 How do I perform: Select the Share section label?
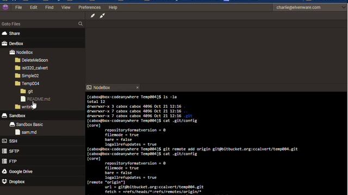pos(15,34)
